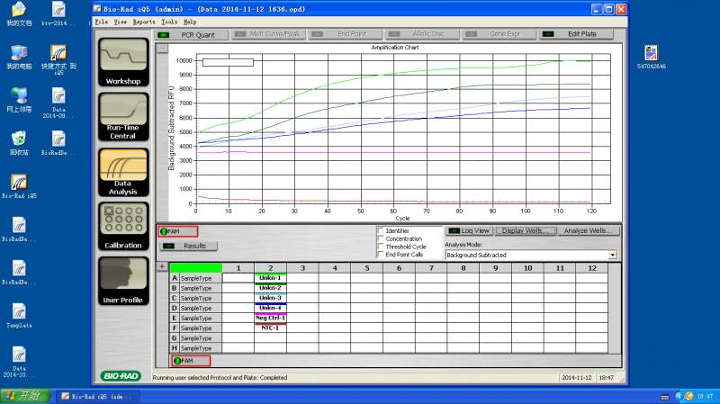Screen dimensions: 720x404
Task: Open the Analysis Mode dropdown
Action: [612, 255]
